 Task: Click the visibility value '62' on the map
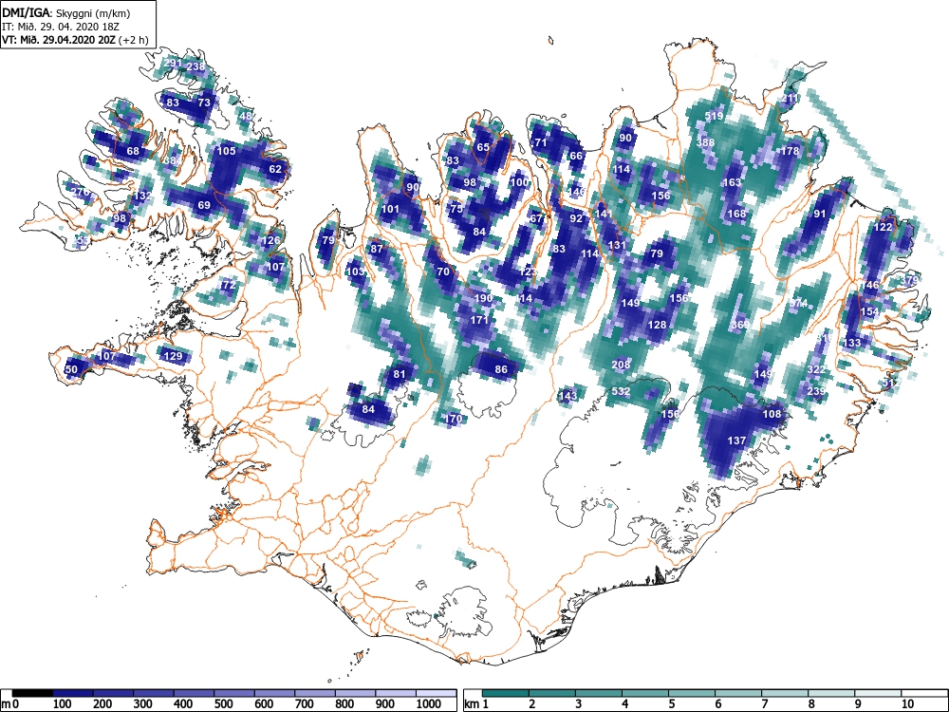(x=275, y=169)
